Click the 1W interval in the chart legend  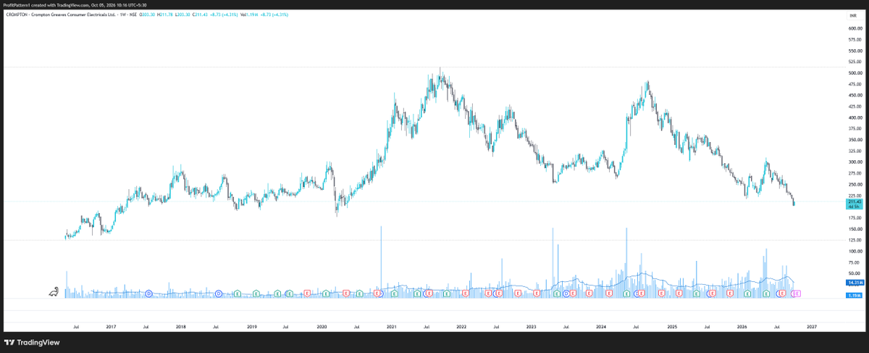(x=123, y=14)
